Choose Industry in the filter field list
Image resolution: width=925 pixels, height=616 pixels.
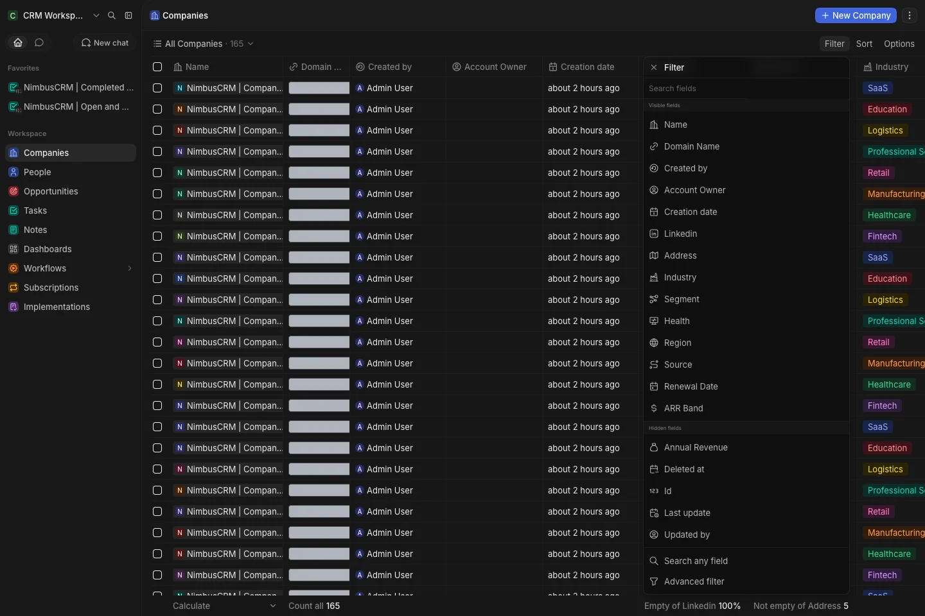(x=746, y=277)
